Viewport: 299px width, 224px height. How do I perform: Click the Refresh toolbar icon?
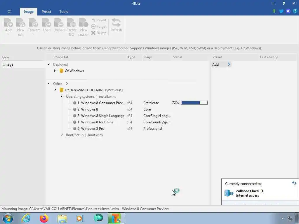(116, 23)
